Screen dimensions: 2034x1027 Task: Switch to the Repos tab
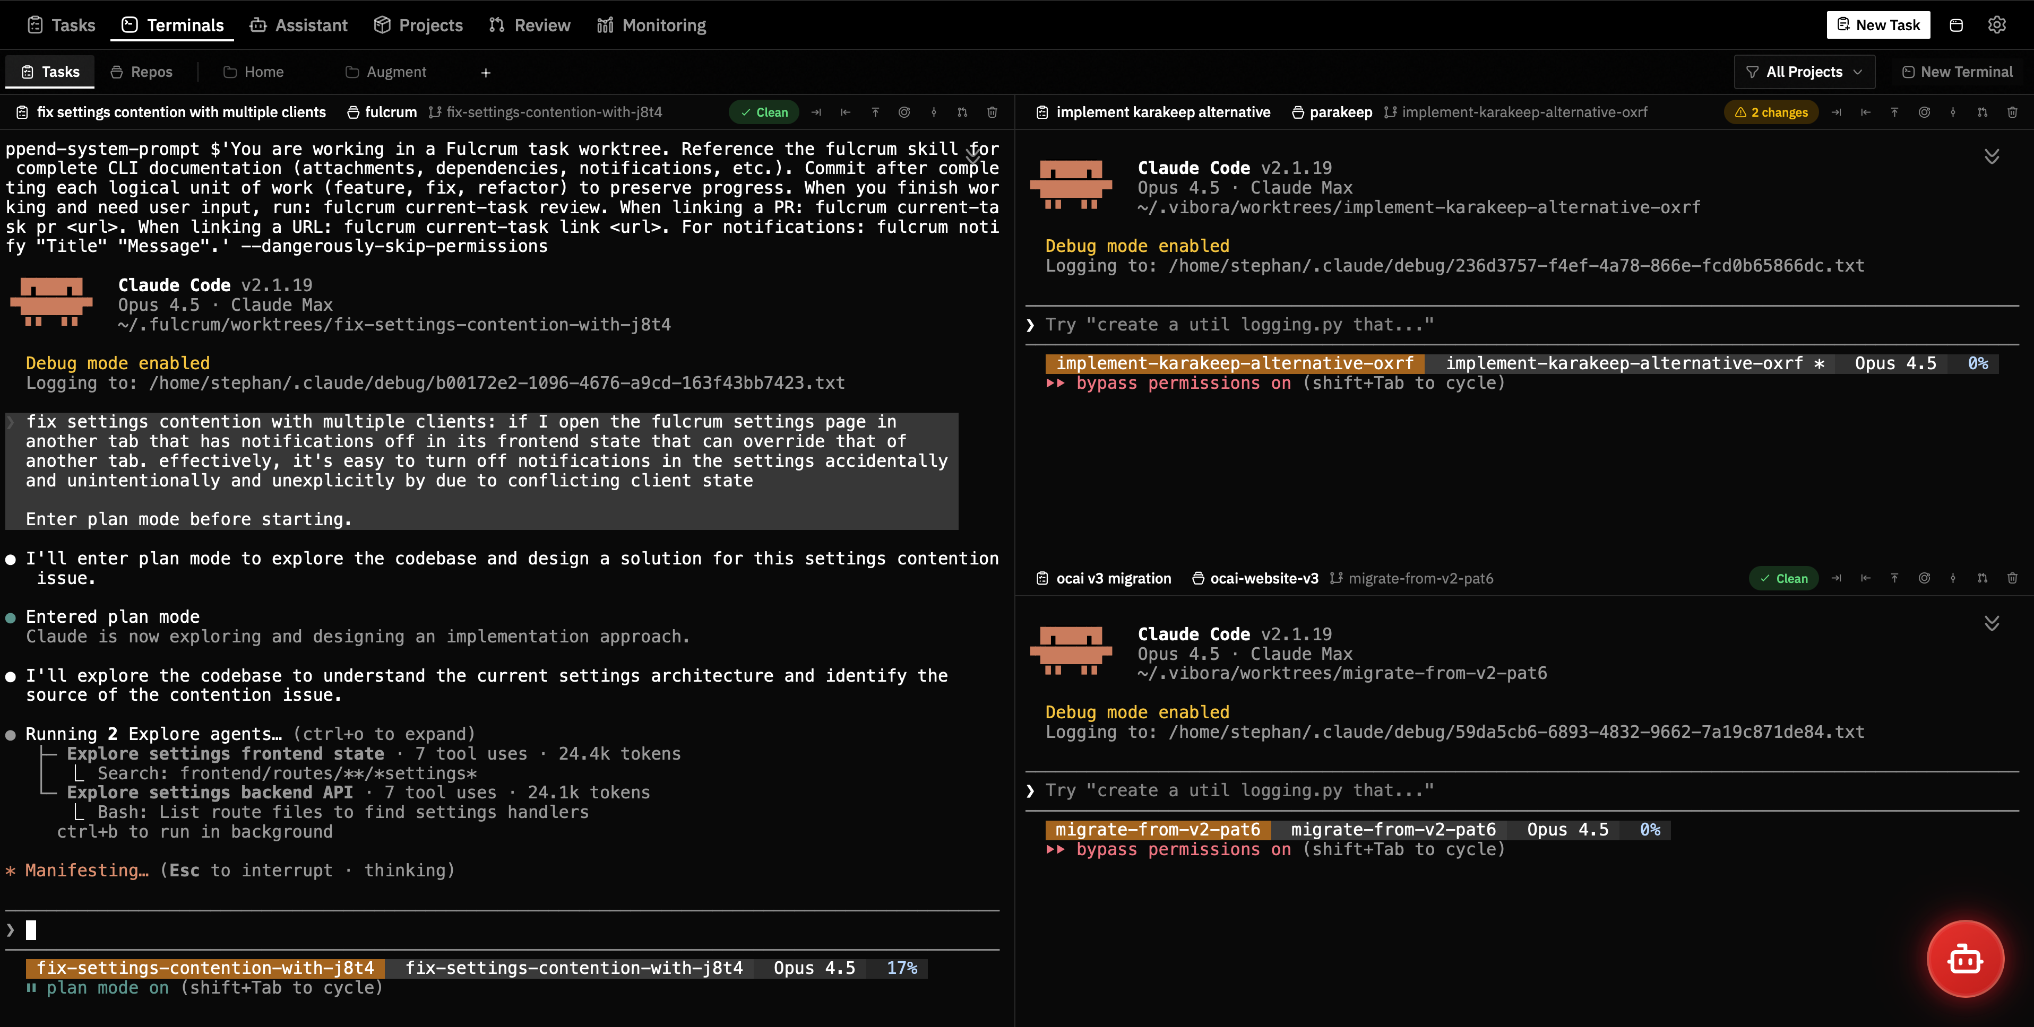[141, 71]
